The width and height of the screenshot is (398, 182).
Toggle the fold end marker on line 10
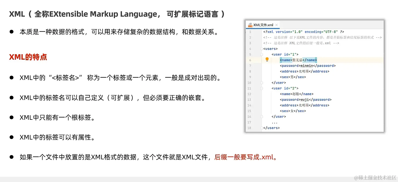[262, 83]
